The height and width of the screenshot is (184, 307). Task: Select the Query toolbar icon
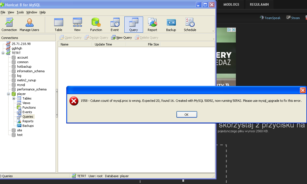coord(133,25)
